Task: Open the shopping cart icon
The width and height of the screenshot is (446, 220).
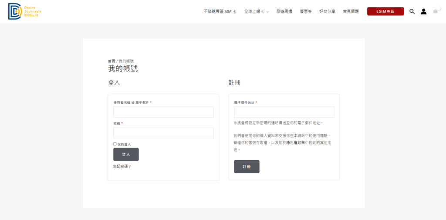Action: (x=435, y=11)
